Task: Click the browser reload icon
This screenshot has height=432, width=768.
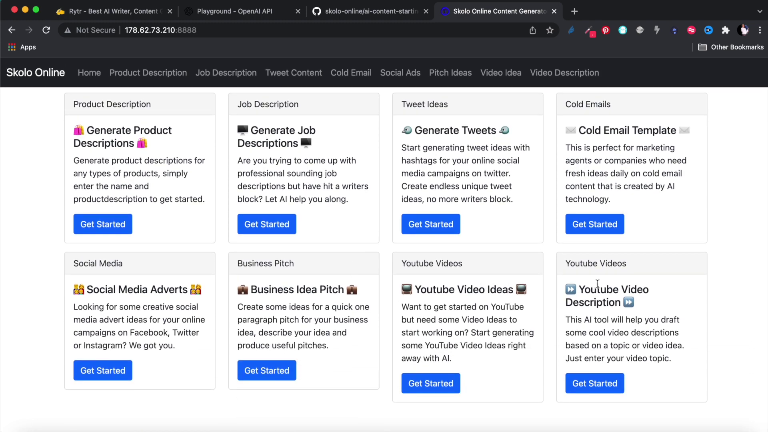Action: [x=46, y=30]
